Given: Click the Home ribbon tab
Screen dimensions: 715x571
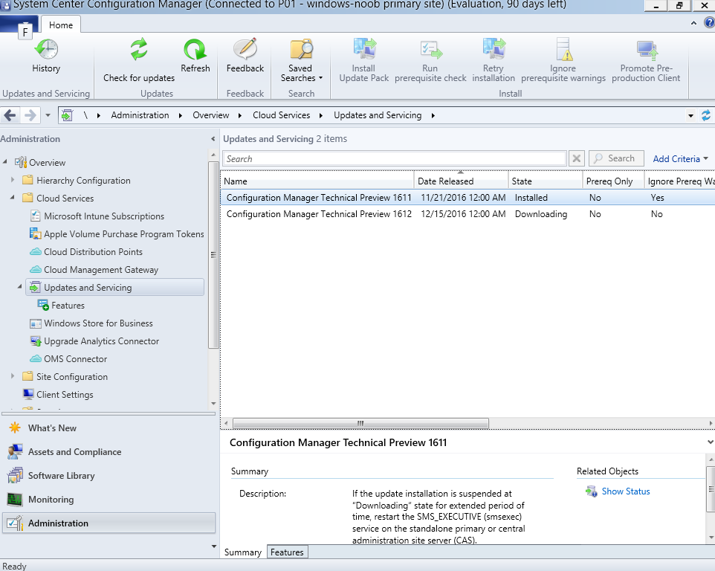Looking at the screenshot, I should [61, 25].
